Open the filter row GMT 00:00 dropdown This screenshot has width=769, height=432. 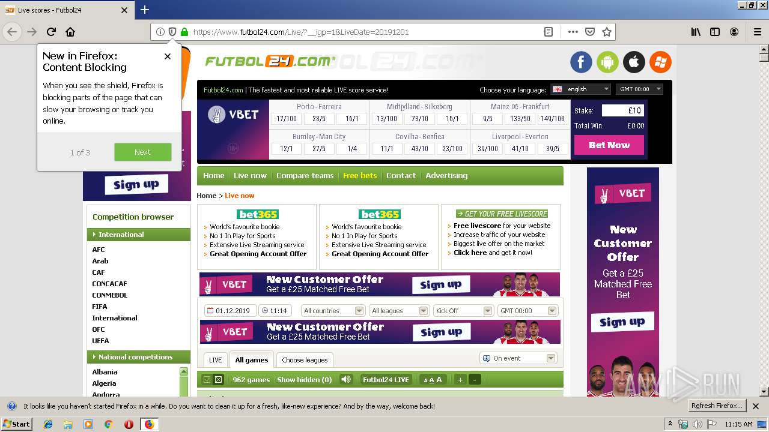click(x=527, y=311)
